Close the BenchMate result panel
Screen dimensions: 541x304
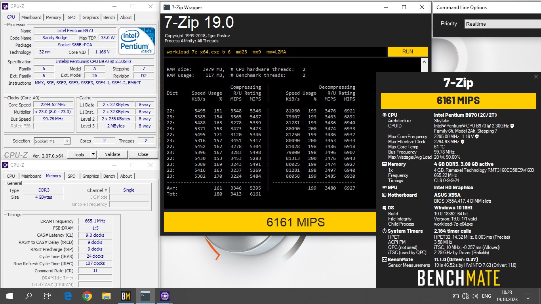click(x=536, y=77)
